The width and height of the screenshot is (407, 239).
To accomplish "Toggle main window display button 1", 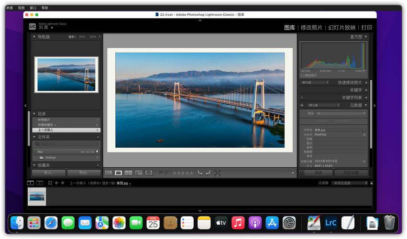I will (30, 183).
